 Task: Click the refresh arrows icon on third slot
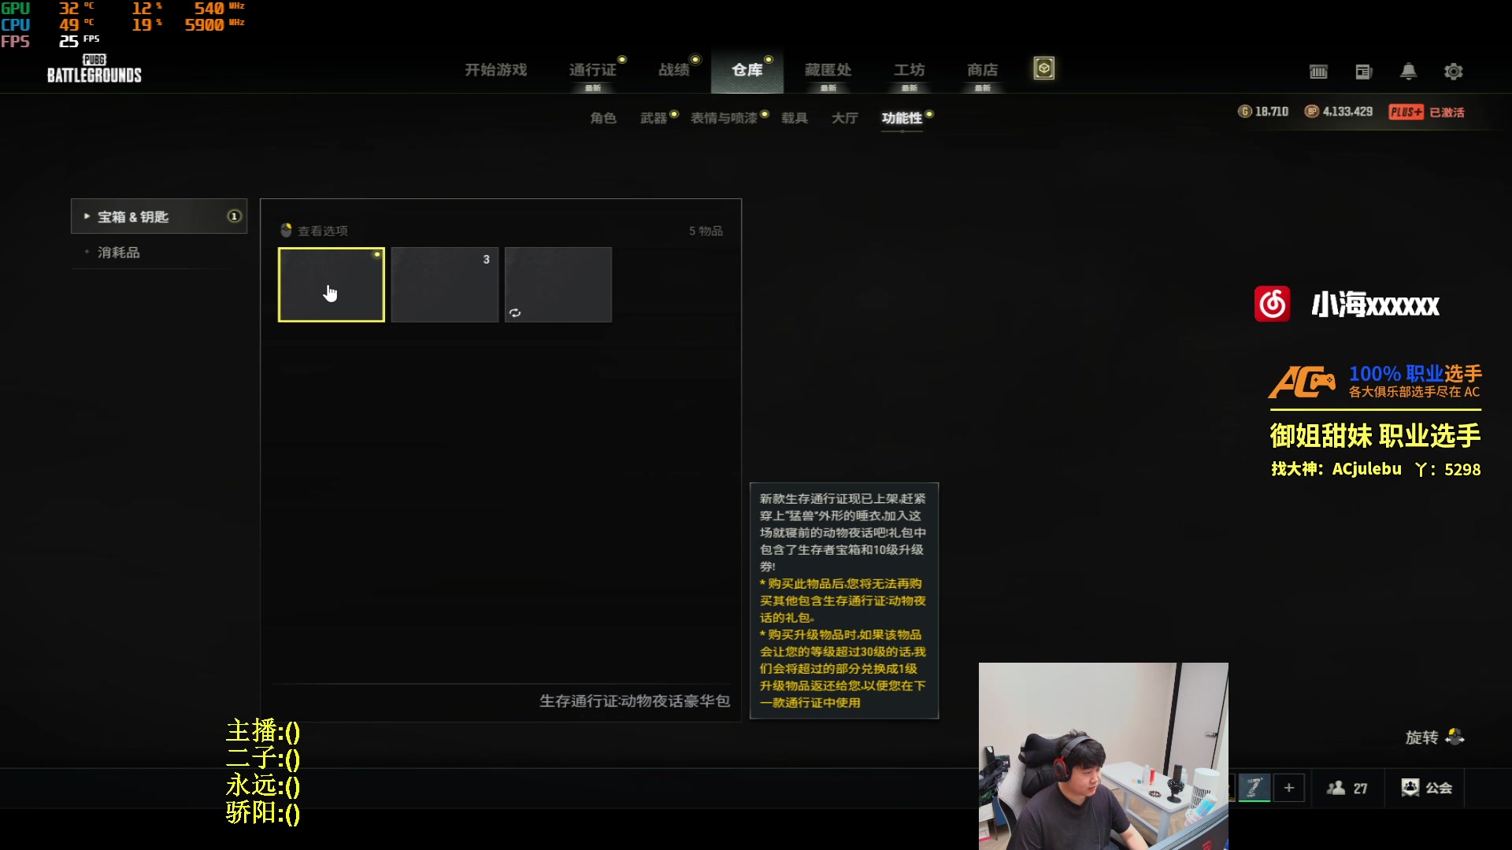(515, 312)
